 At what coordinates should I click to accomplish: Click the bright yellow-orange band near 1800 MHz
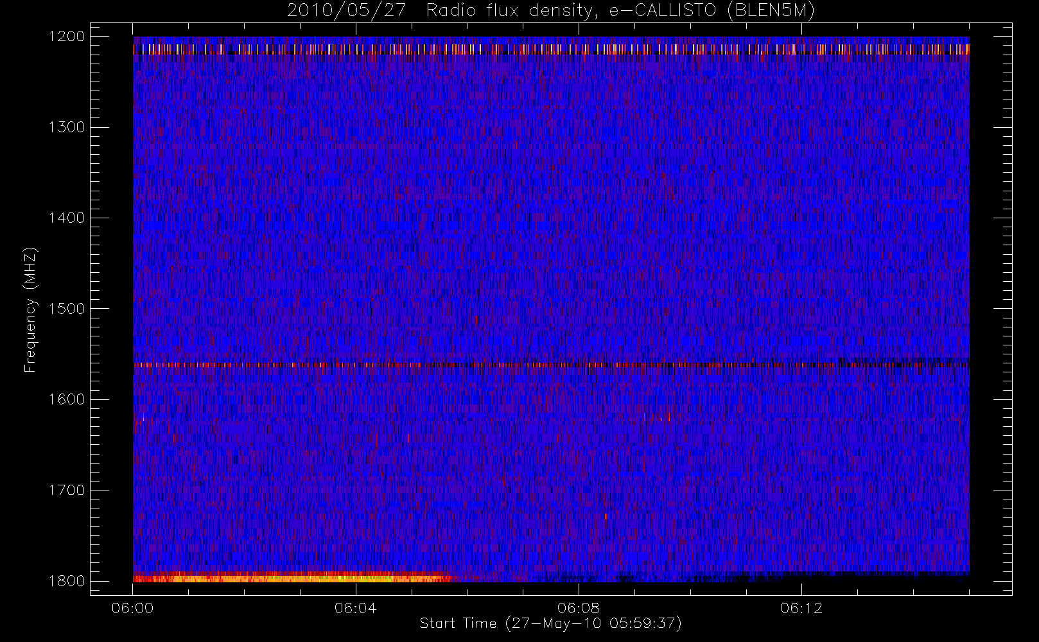pos(292,577)
